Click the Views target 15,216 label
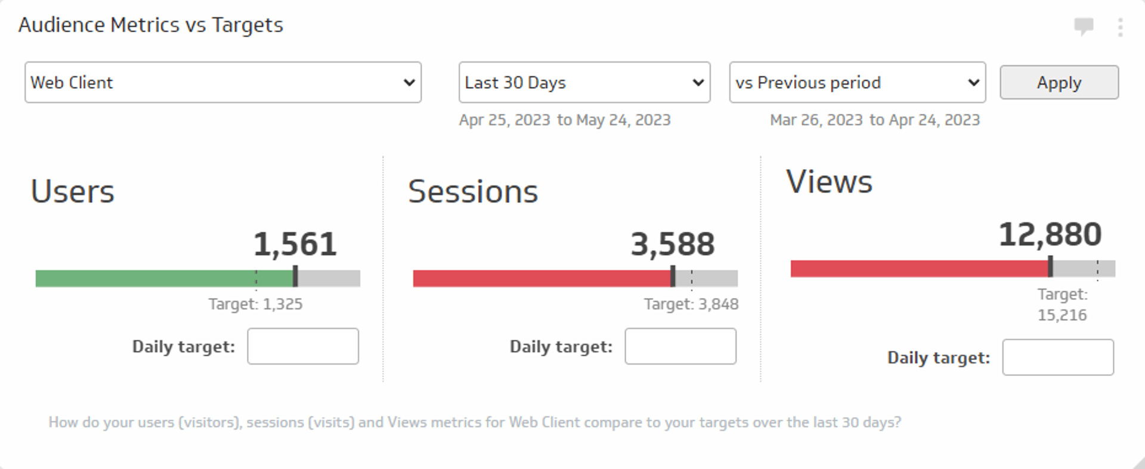1145x469 pixels. tap(1062, 305)
